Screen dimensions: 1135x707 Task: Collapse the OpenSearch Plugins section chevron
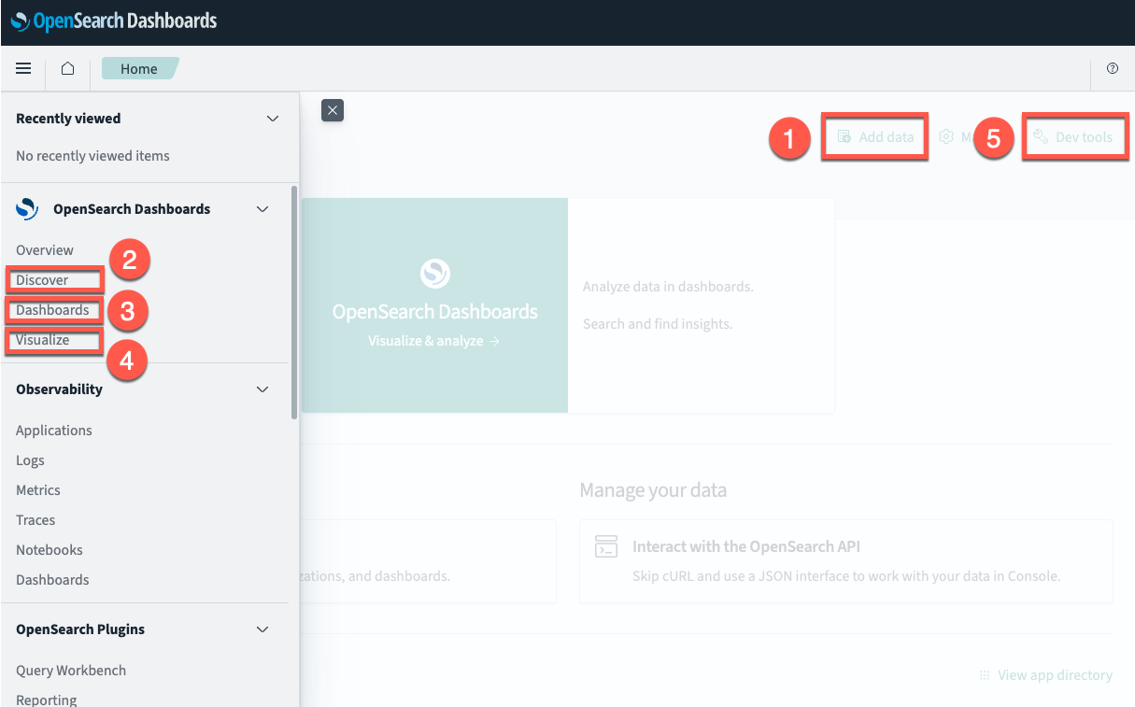(262, 629)
